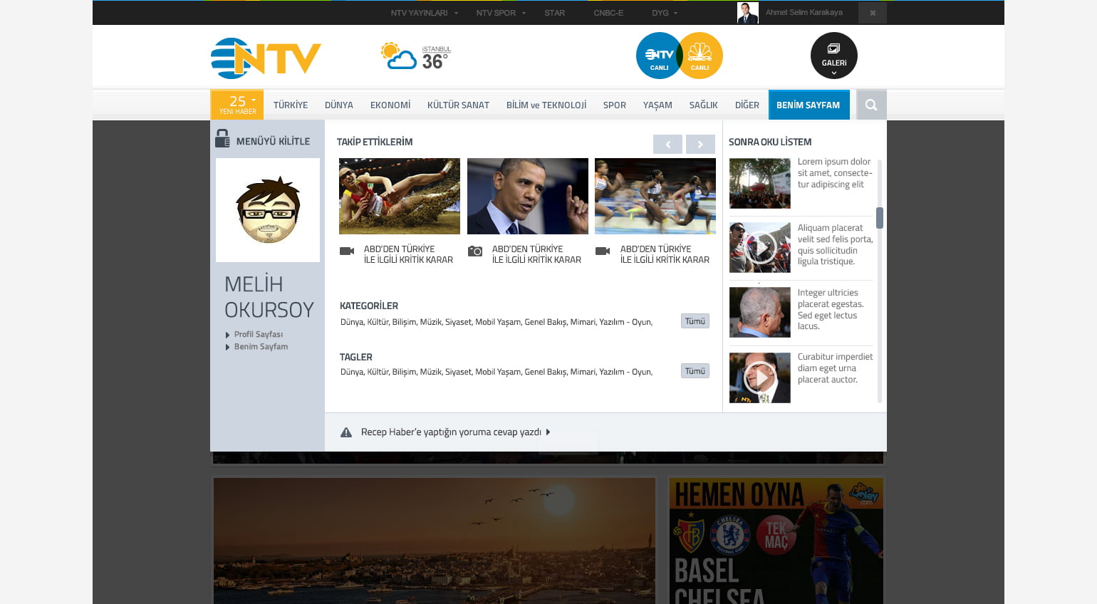Toggle the Menüyü Kilitle lock

(222, 139)
